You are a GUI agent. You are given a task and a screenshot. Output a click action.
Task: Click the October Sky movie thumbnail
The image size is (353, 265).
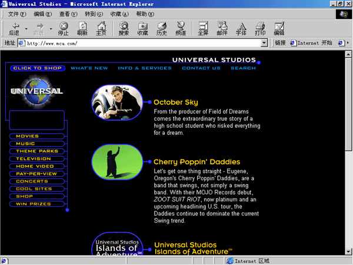pyautogui.click(x=117, y=102)
